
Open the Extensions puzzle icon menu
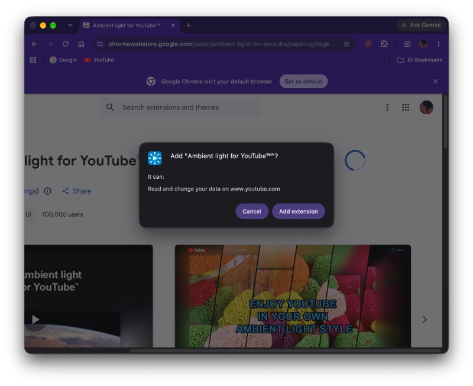pos(384,44)
